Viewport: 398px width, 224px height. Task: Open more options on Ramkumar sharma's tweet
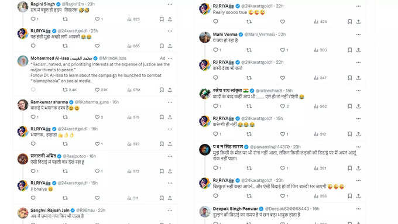[x=170, y=102]
